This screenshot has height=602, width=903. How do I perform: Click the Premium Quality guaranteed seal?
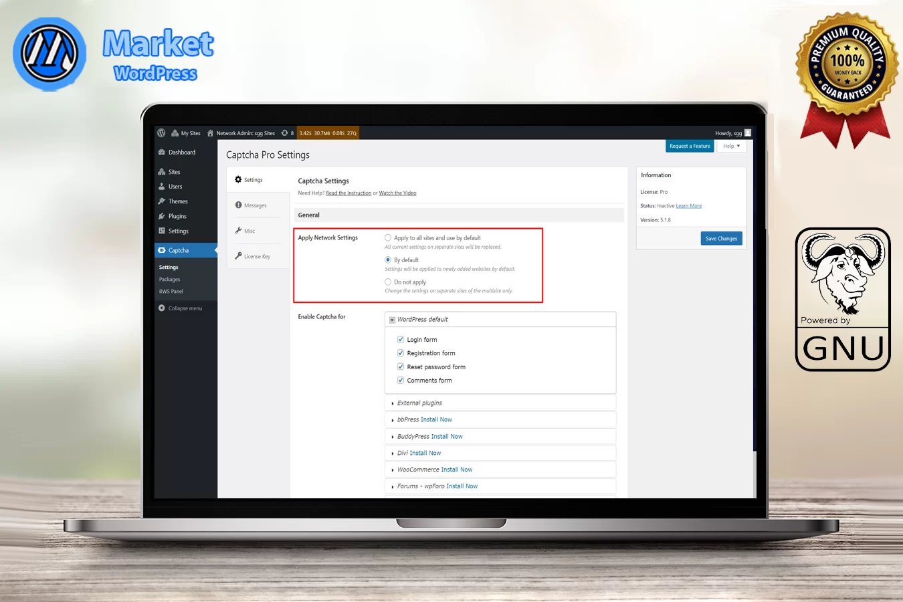tap(847, 79)
